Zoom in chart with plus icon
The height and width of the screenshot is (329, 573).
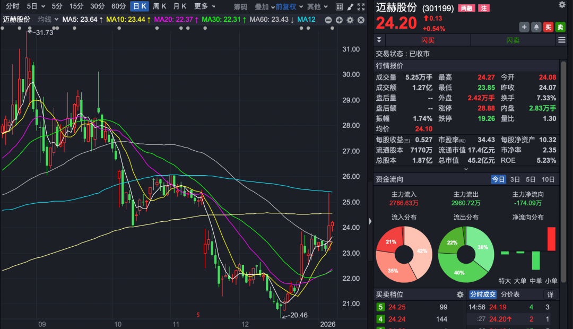pos(339,20)
